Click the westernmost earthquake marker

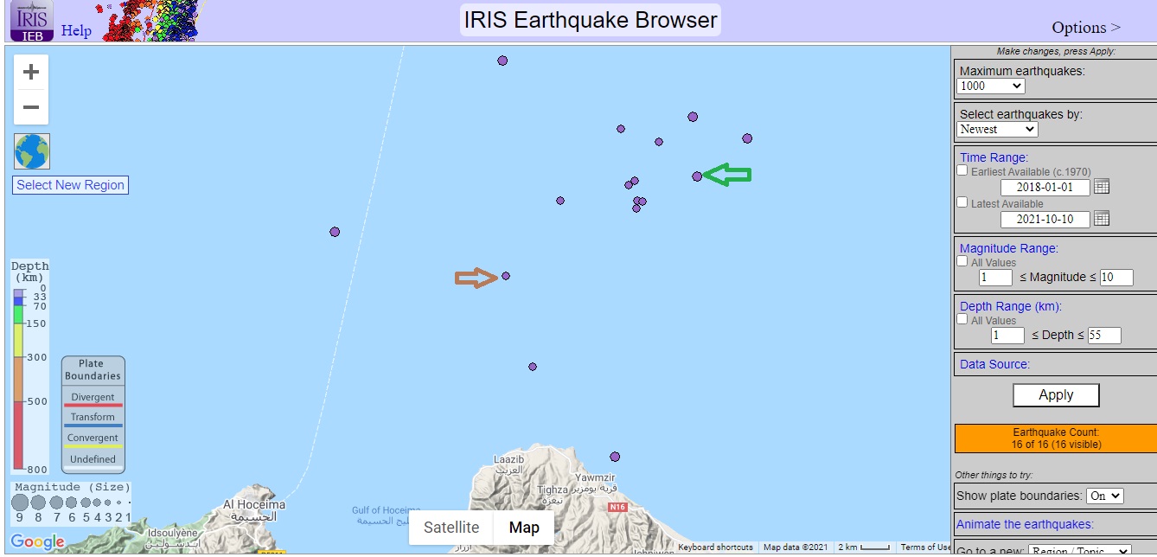(x=335, y=232)
